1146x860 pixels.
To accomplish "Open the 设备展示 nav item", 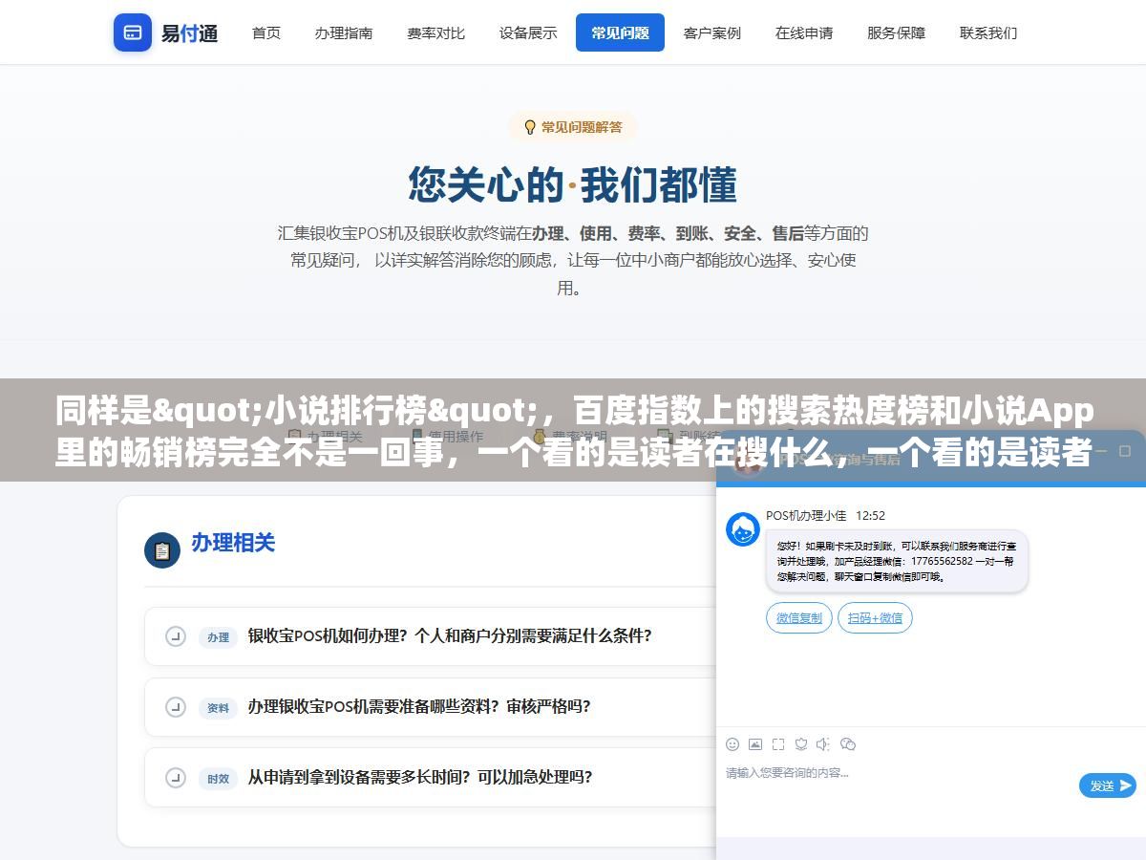I will [x=528, y=32].
